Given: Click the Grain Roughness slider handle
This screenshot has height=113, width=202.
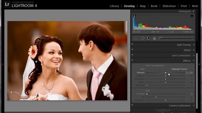Looking at the screenshot, I should [x=165, y=100].
